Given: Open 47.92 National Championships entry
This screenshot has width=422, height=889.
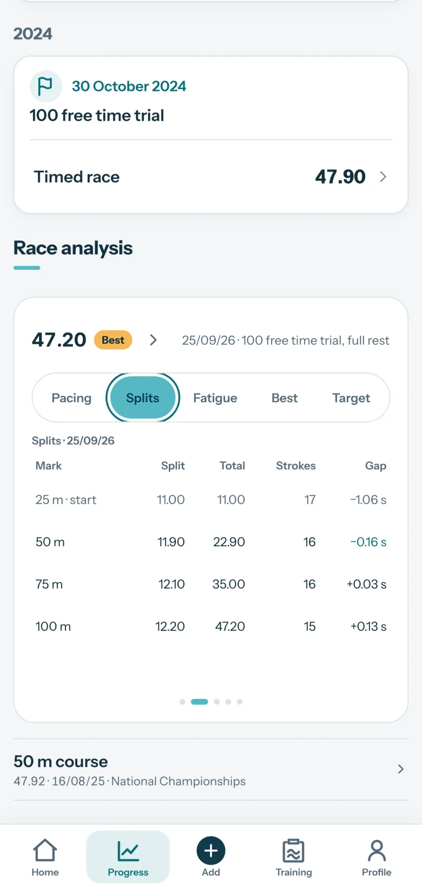Looking at the screenshot, I should 211,769.
